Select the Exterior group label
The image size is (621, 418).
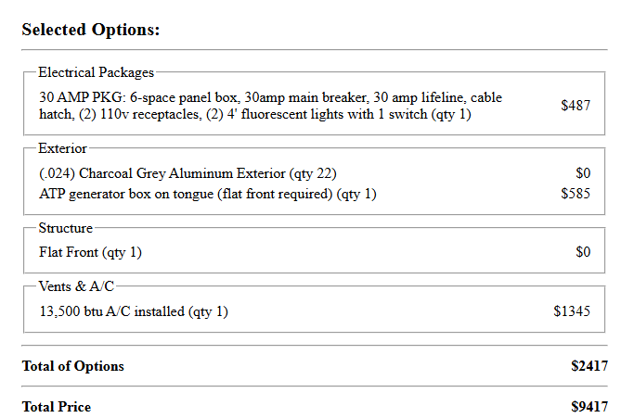[x=62, y=148]
